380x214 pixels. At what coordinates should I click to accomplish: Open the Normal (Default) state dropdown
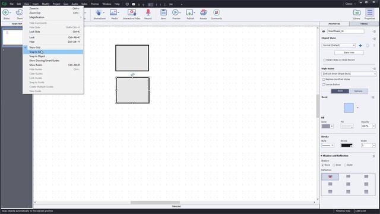[x=338, y=45]
